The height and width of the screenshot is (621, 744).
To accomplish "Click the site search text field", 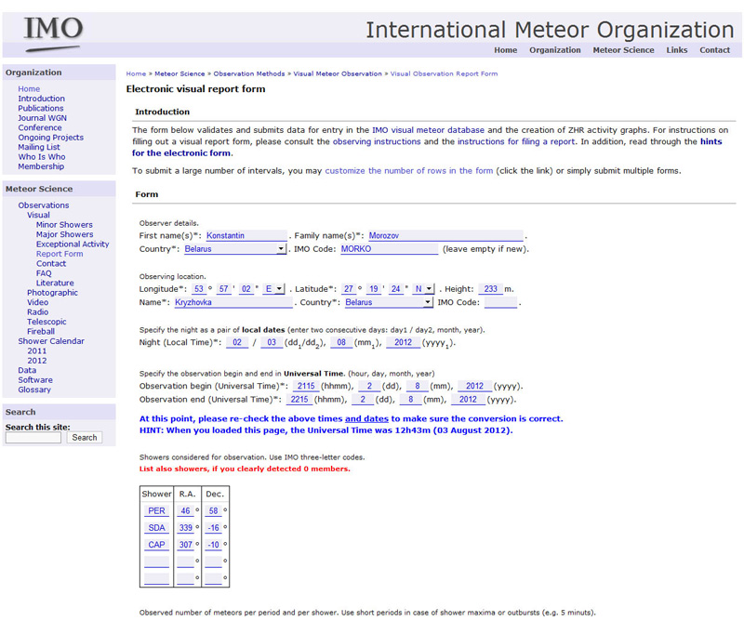I will (35, 437).
